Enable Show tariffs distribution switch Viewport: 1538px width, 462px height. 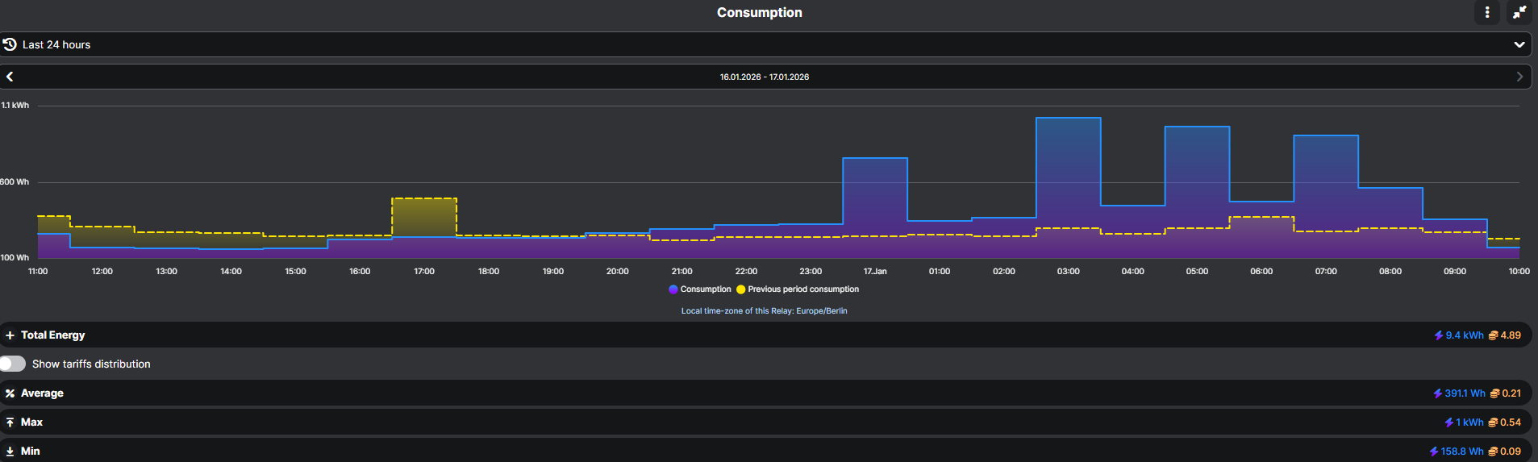[x=13, y=364]
